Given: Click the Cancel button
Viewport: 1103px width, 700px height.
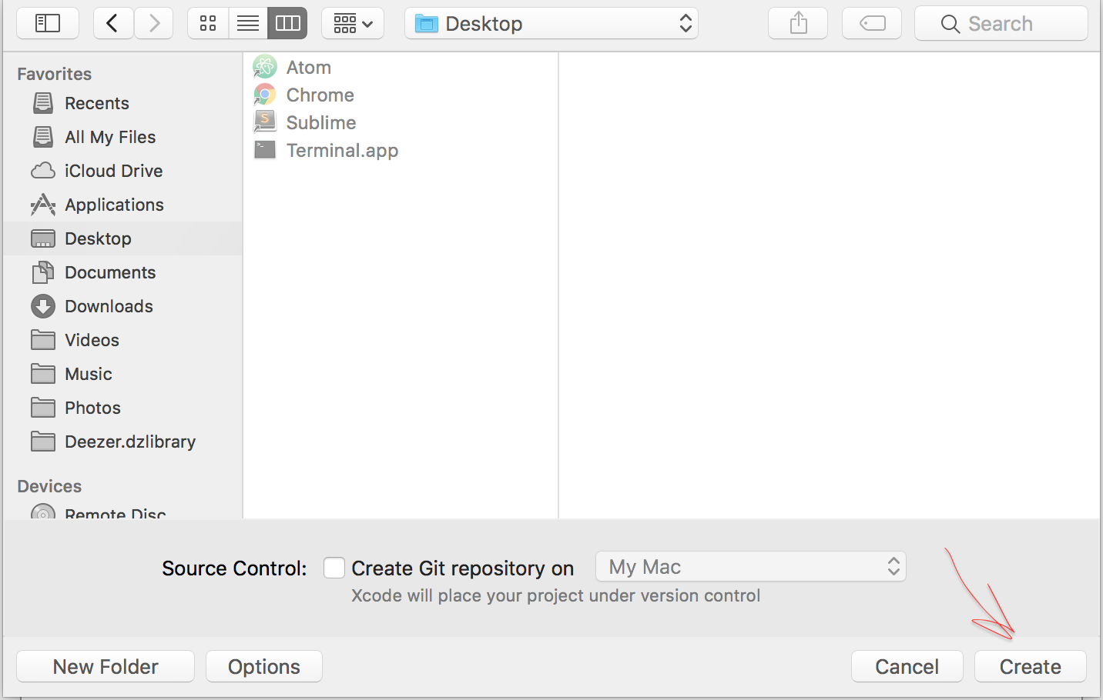Looking at the screenshot, I should point(907,666).
